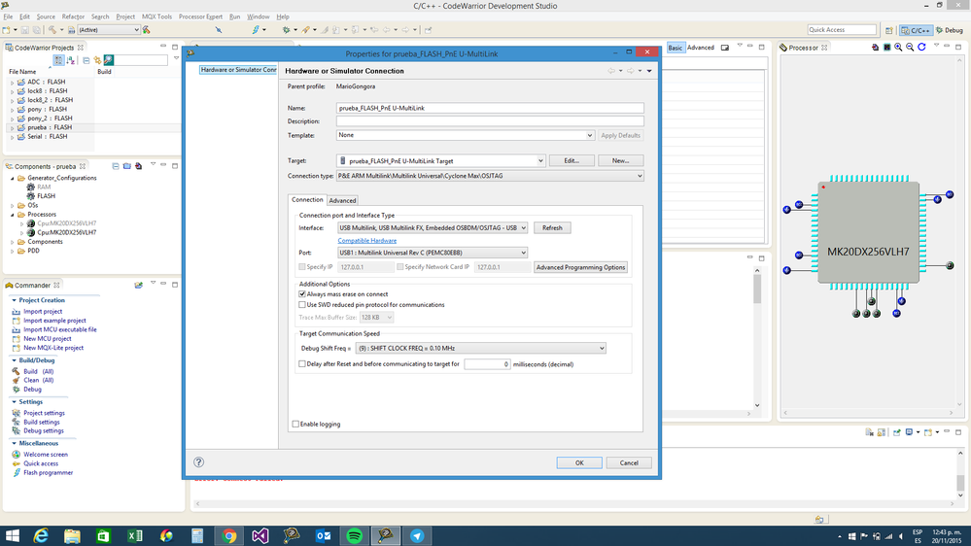The image size is (971, 546).
Task: Open Spotify from the taskbar
Action: 354,535
